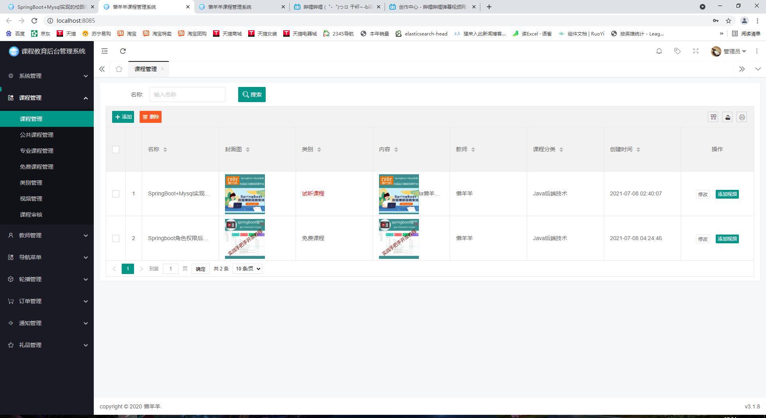This screenshot has width=766, height=418.
Task: Sort by 教师 column sort arrows
Action: click(x=473, y=150)
